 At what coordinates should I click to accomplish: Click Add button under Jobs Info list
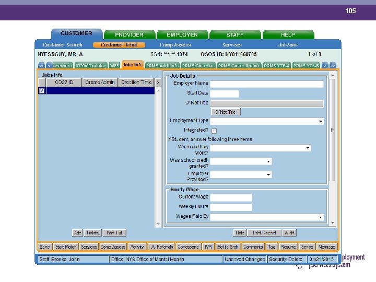[x=77, y=233]
